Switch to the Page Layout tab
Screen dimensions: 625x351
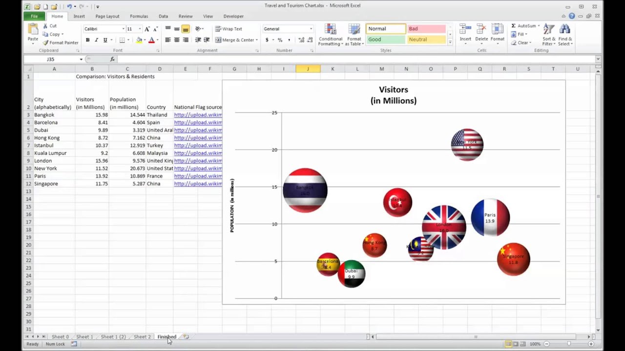tap(107, 16)
